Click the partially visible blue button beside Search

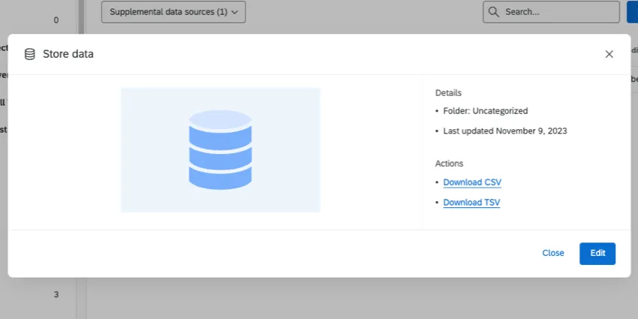pos(632,12)
